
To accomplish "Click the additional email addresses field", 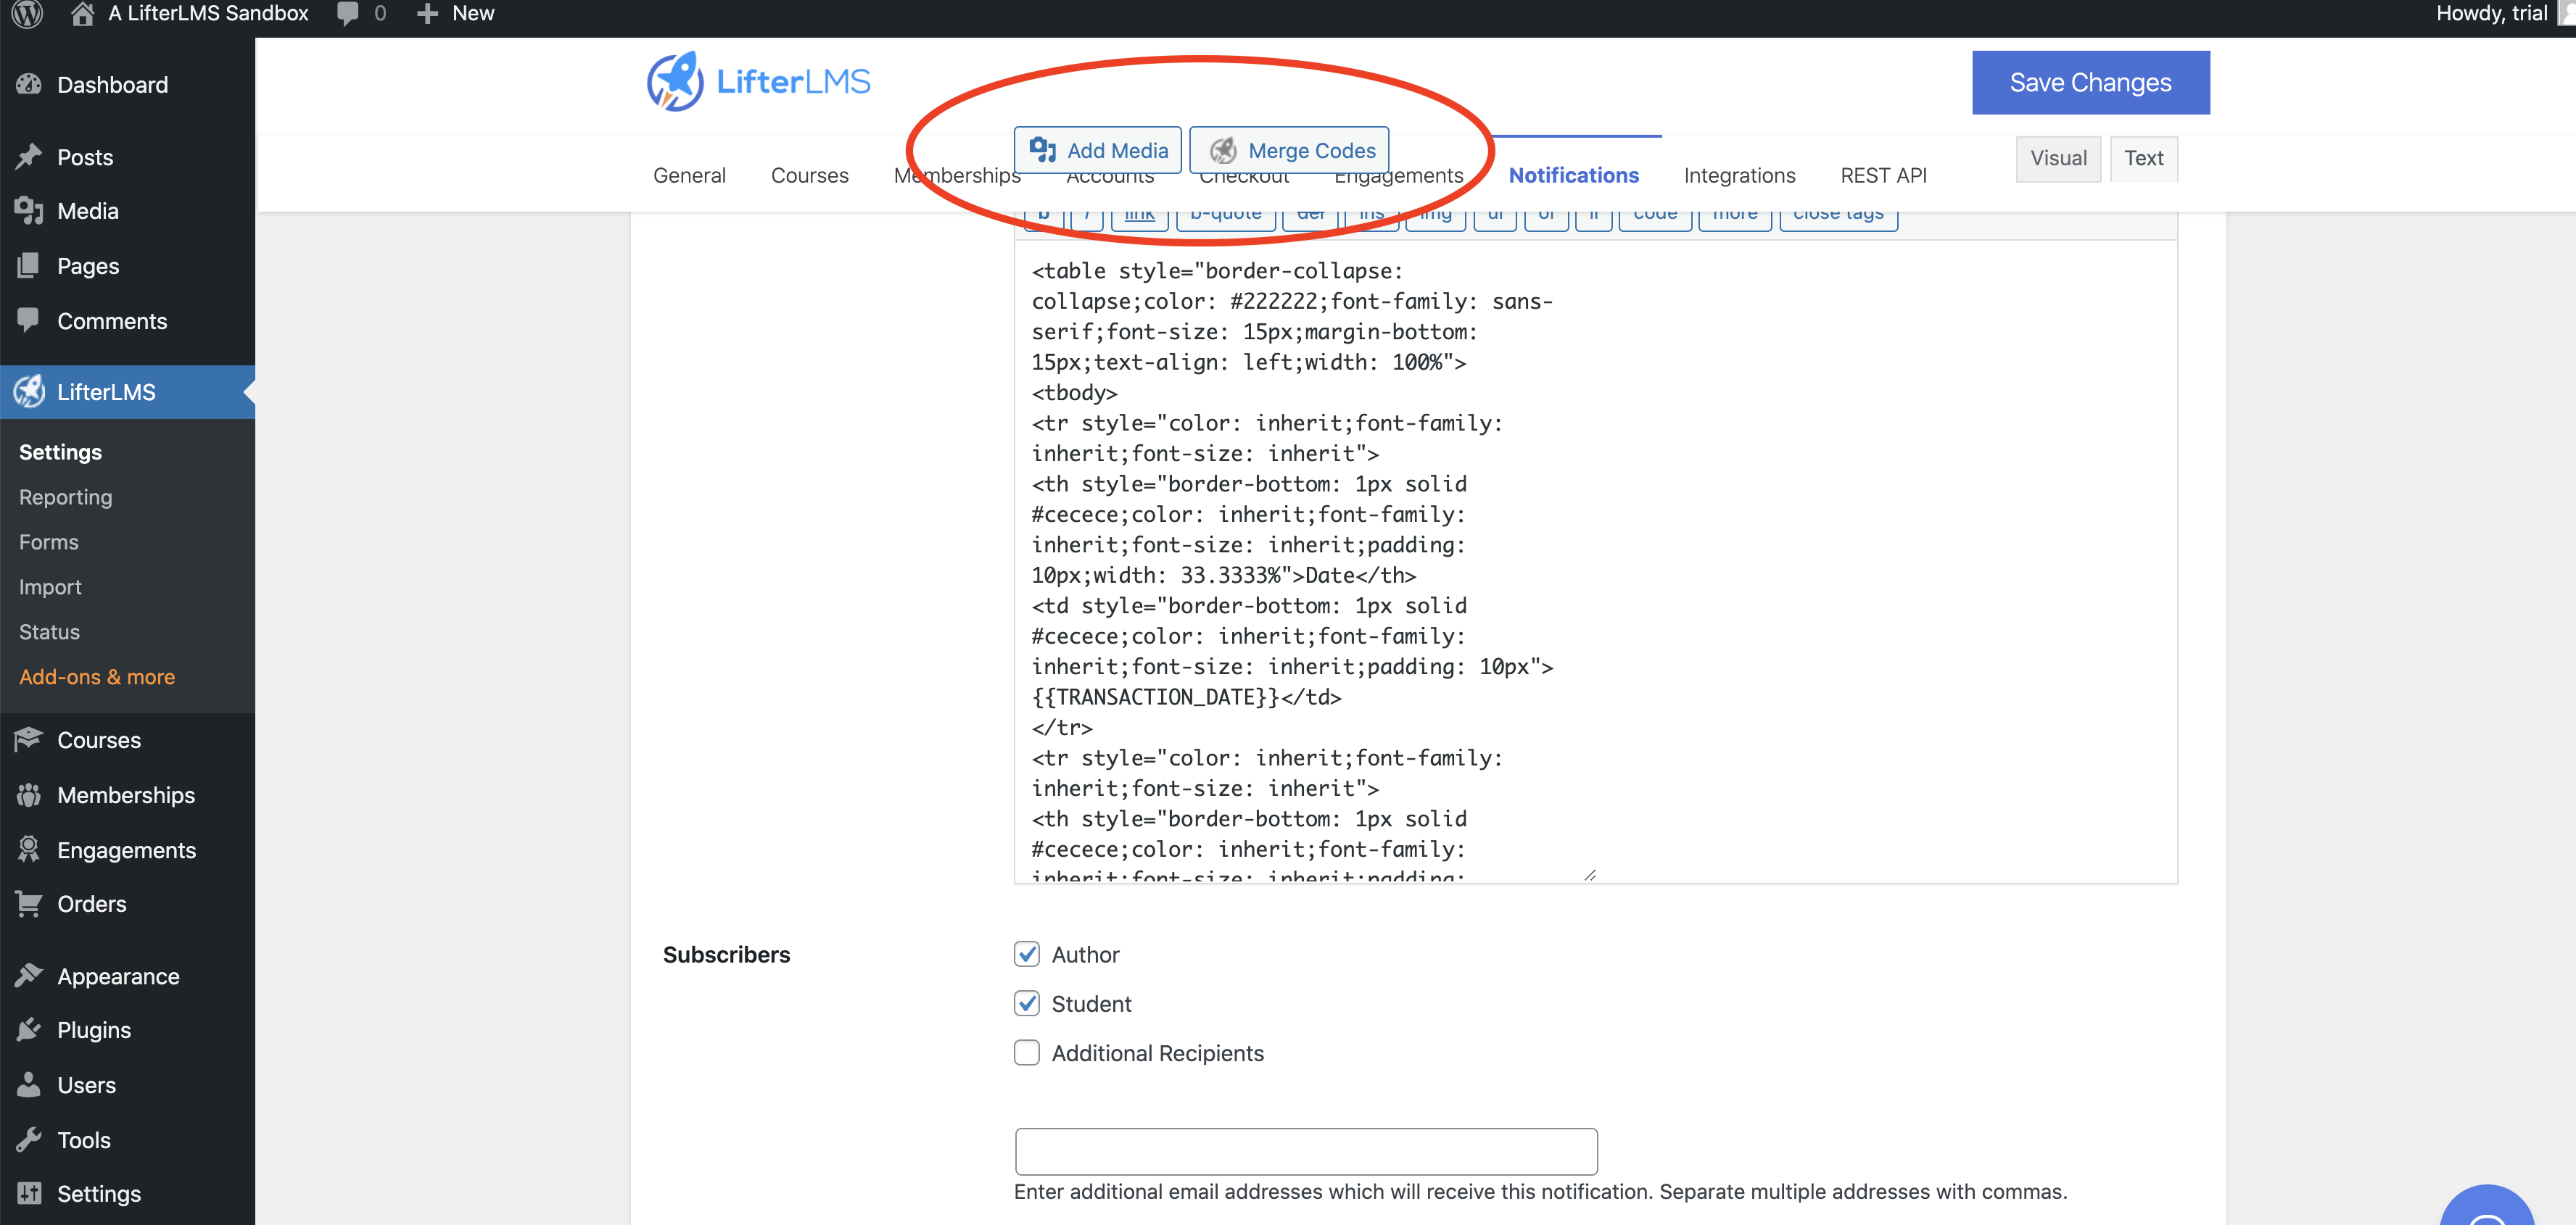I will pos(1306,1151).
